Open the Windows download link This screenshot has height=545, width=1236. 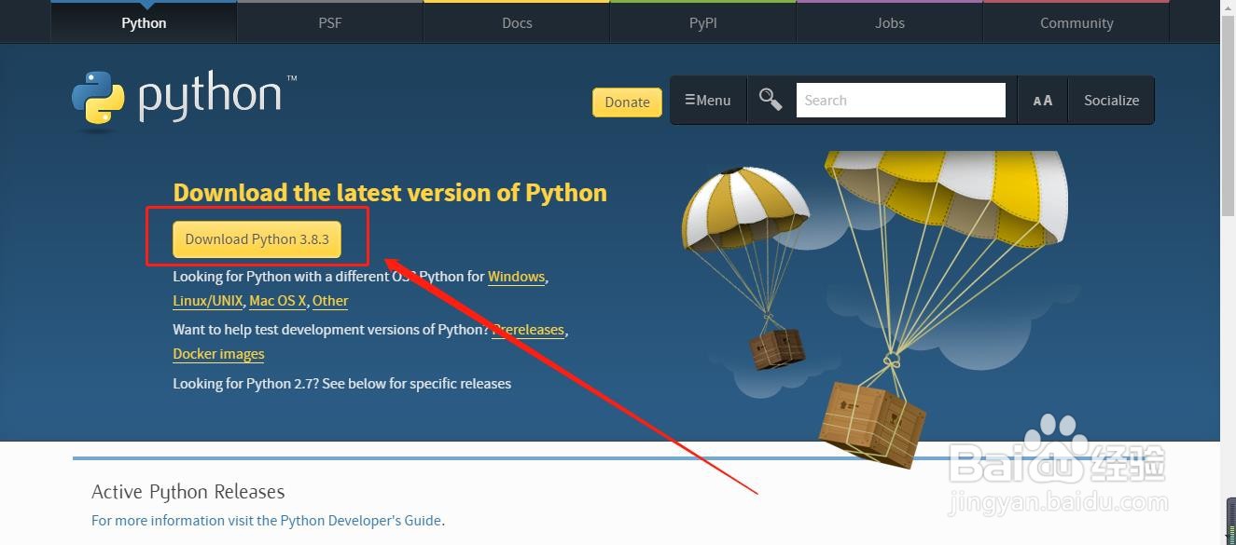516,276
